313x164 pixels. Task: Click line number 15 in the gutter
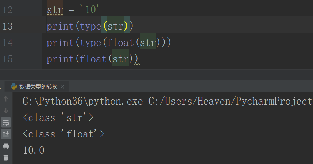click(x=8, y=59)
